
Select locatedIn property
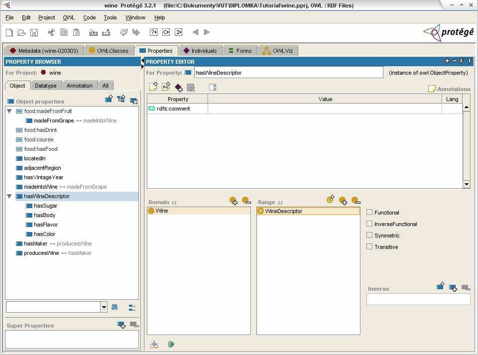34,158
